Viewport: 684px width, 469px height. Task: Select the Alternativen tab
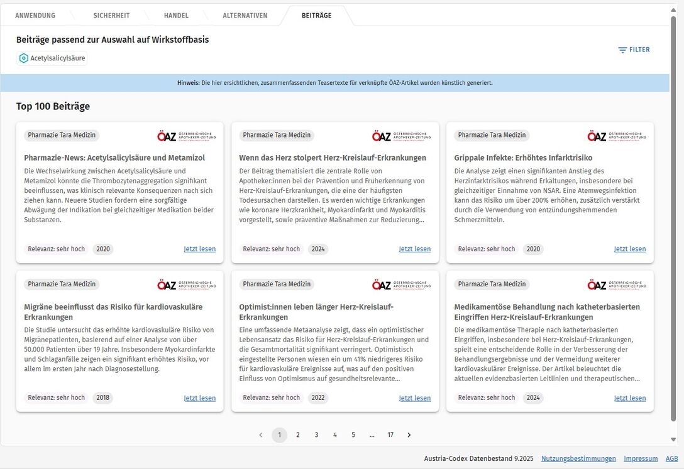tap(245, 15)
